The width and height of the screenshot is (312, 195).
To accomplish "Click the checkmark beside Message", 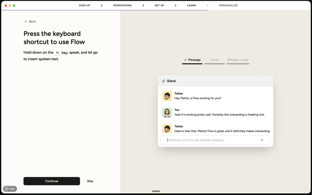I will tap(185, 60).
